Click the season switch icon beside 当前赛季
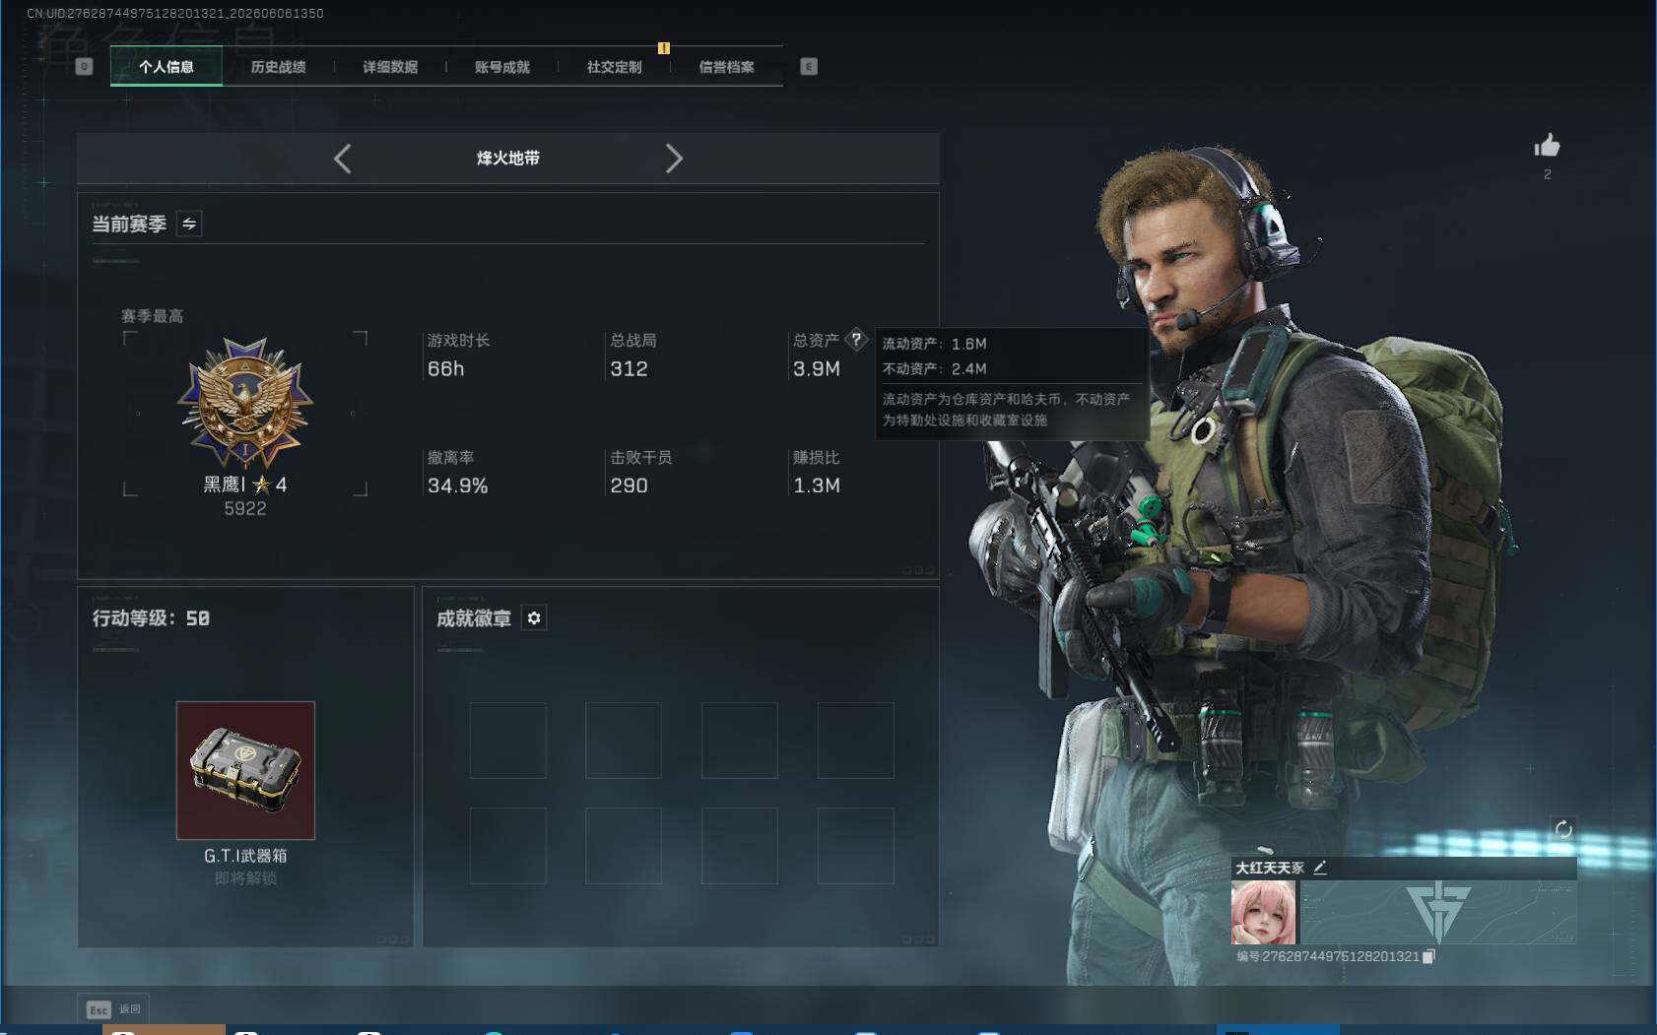This screenshot has width=1657, height=1035. [x=189, y=224]
